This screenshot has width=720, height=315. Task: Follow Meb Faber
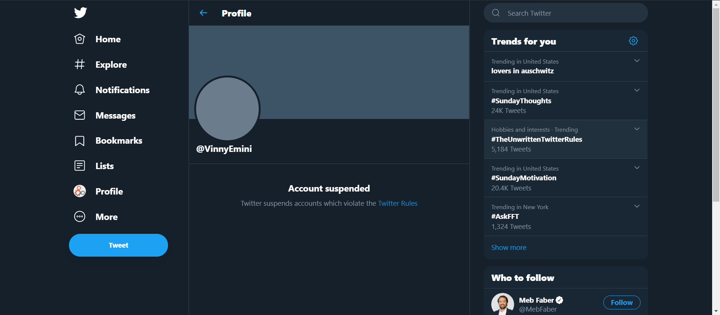point(621,303)
